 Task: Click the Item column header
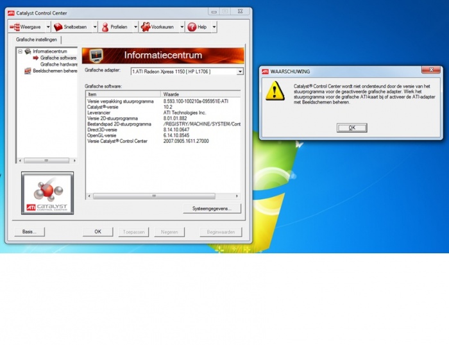(x=123, y=94)
